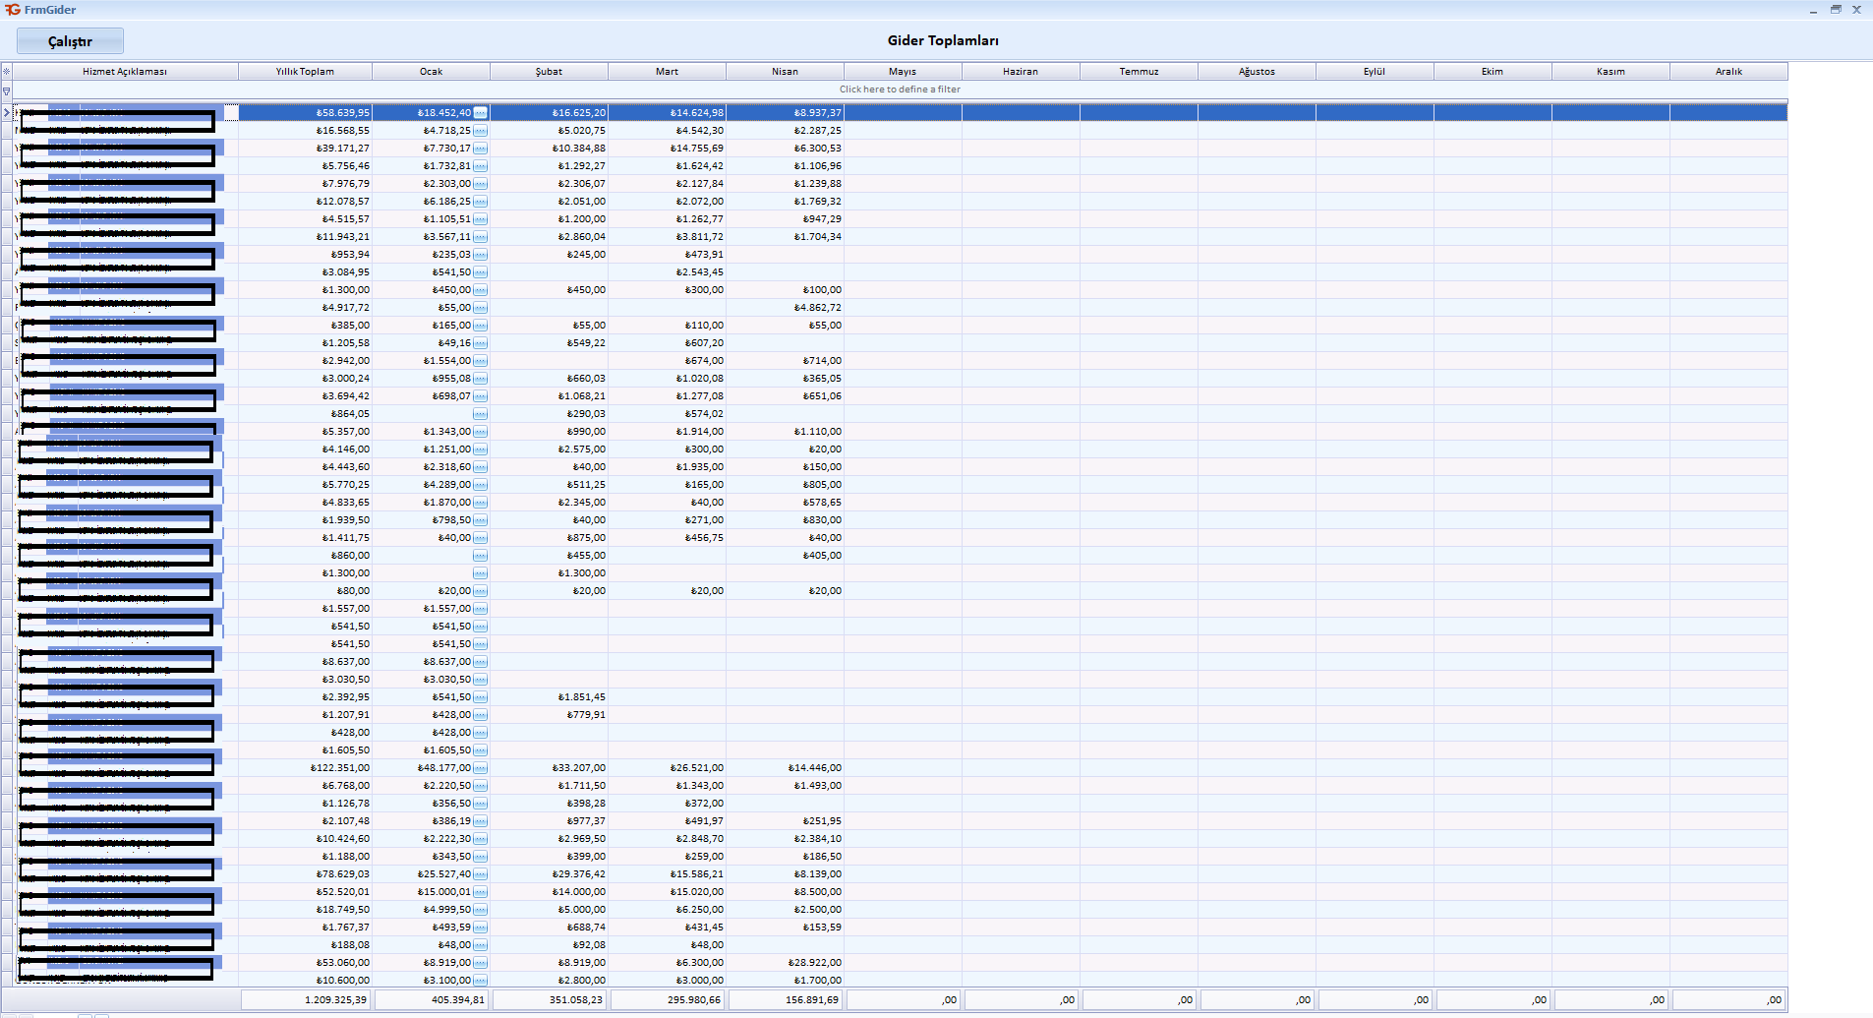Open ellipsis button beside Ocak ₺48.177,00
Image resolution: width=1873 pixels, height=1018 pixels.
[480, 768]
